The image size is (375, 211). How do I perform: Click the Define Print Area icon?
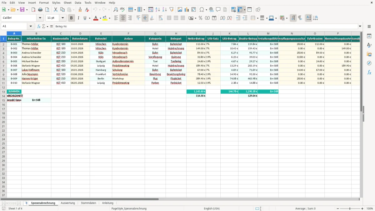pyautogui.click(x=233, y=10)
